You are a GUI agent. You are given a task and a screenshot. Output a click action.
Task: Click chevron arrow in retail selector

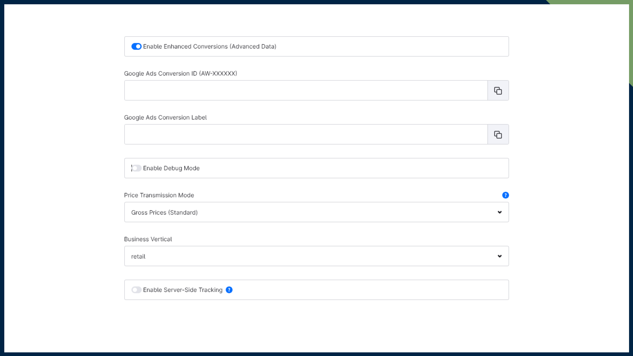click(x=499, y=256)
